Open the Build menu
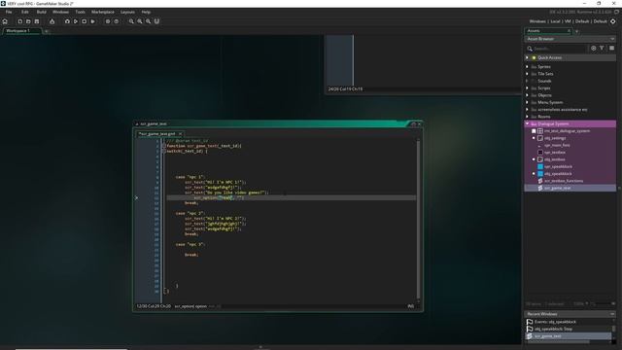Screen dimensions: 622x350 coord(41,12)
